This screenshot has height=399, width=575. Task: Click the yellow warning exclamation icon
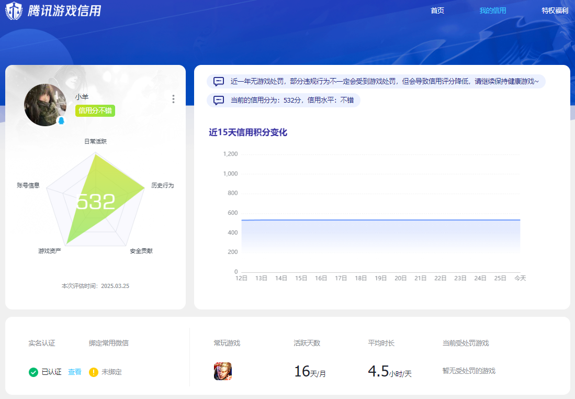[94, 372]
